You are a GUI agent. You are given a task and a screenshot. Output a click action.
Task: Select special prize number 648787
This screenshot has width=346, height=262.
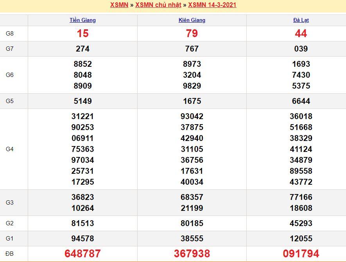(x=83, y=254)
